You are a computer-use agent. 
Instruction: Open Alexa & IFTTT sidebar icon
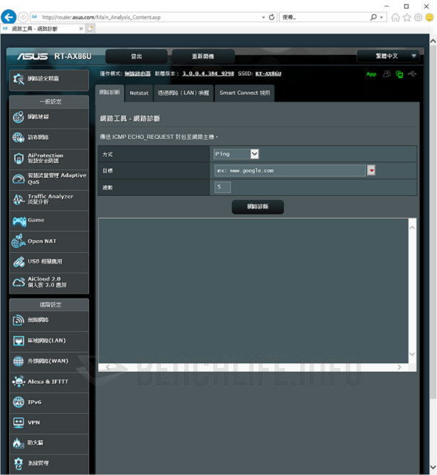pos(19,382)
